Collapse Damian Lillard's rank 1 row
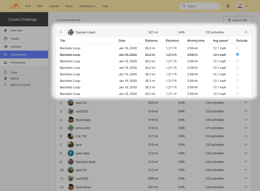 point(246,32)
